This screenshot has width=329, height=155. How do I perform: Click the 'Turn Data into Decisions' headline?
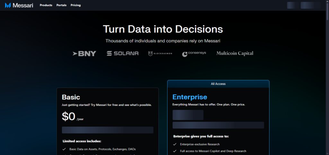click(x=163, y=29)
